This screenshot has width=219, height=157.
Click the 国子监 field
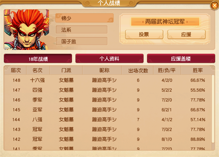pos(82,41)
